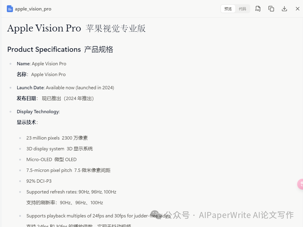Switch to the 代码 code tab

point(242,9)
